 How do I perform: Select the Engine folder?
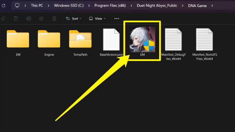tap(49, 39)
